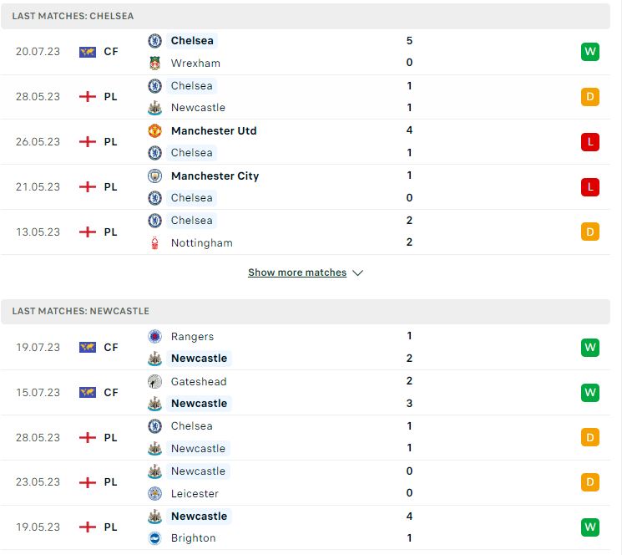Open the Brighton team name link

(193, 538)
